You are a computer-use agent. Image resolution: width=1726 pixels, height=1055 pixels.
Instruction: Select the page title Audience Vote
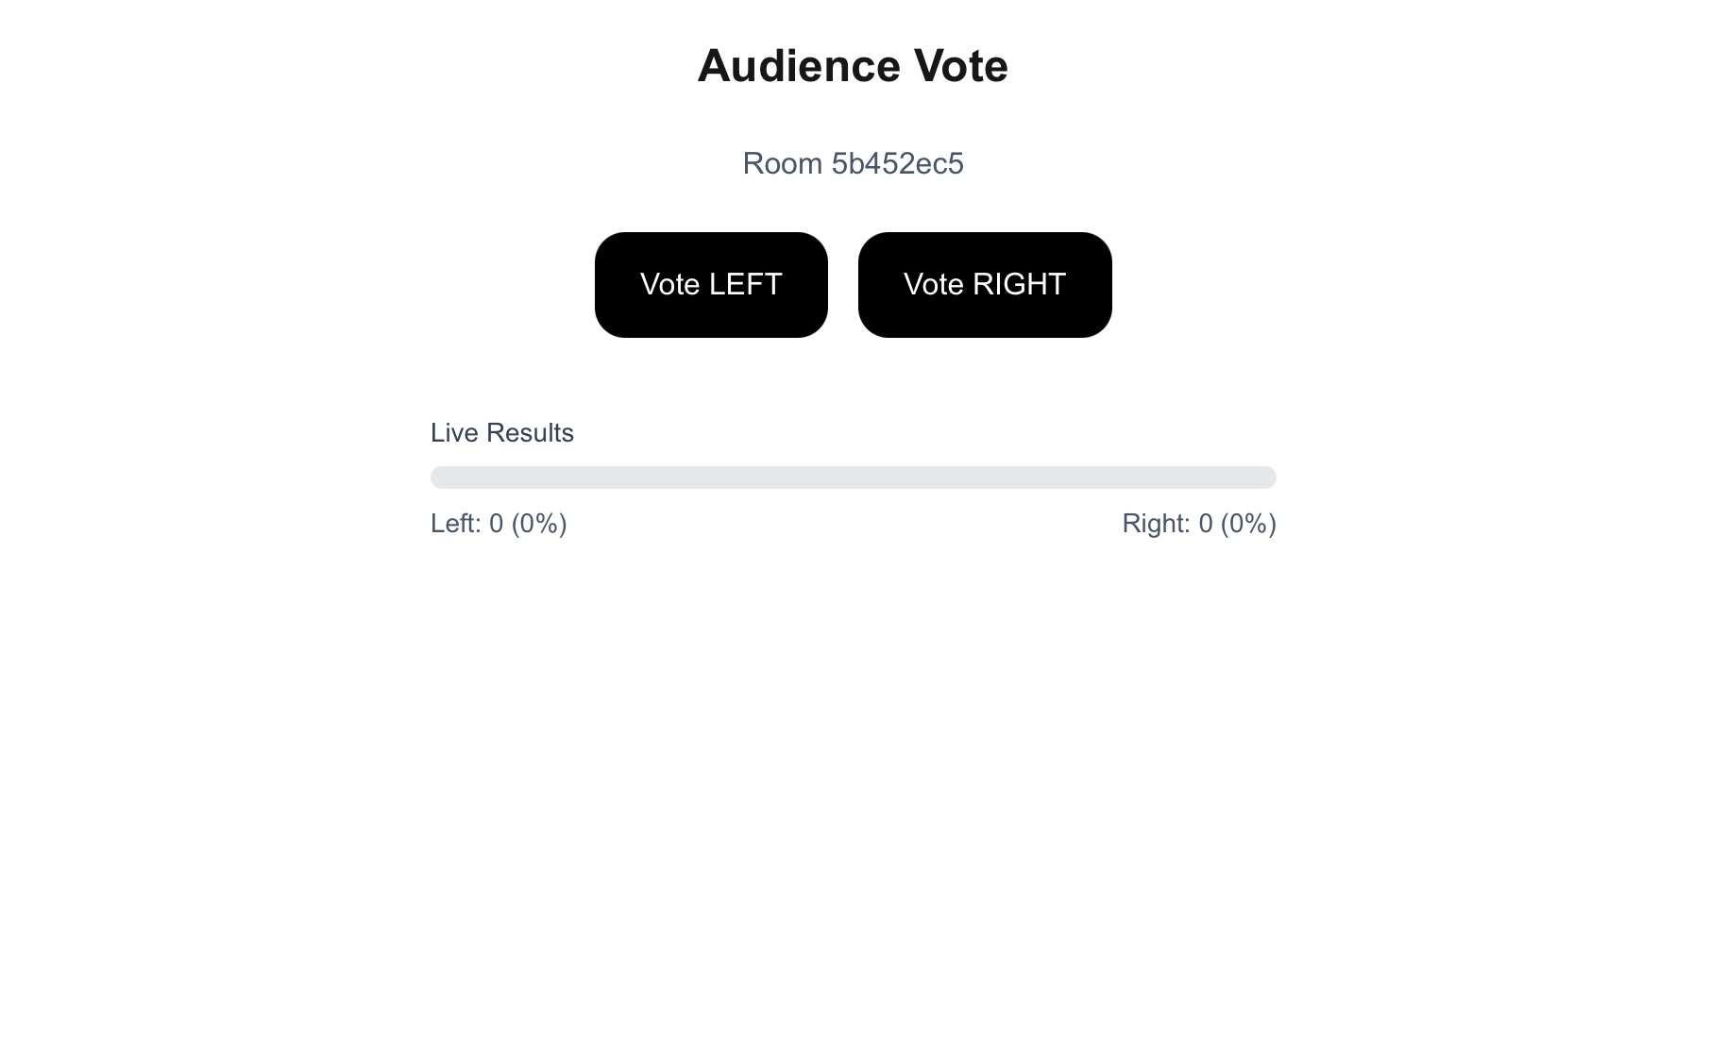click(853, 66)
